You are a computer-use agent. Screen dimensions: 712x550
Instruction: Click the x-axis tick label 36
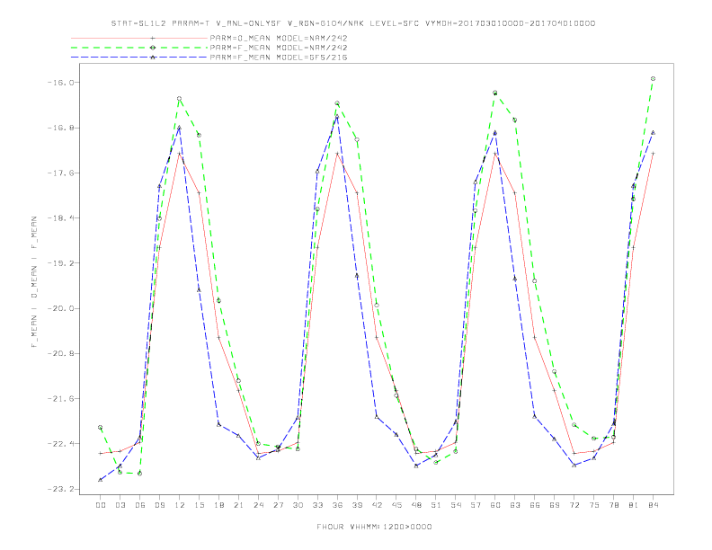[337, 505]
